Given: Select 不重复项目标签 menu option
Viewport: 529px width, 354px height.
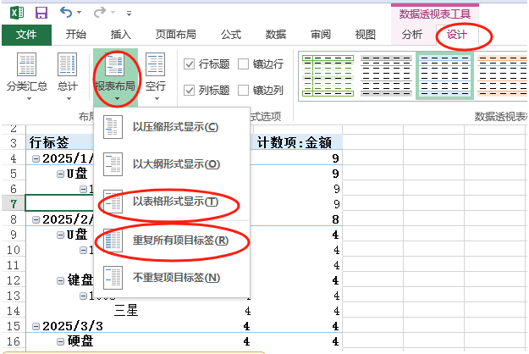Looking at the screenshot, I should coord(174,278).
